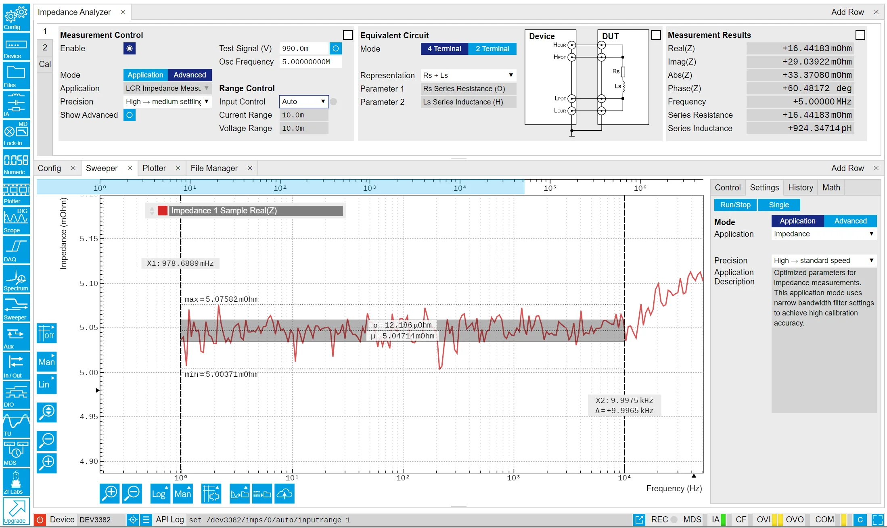Click the red device power icon in status bar
Screen dimensions: 887x528
40,520
